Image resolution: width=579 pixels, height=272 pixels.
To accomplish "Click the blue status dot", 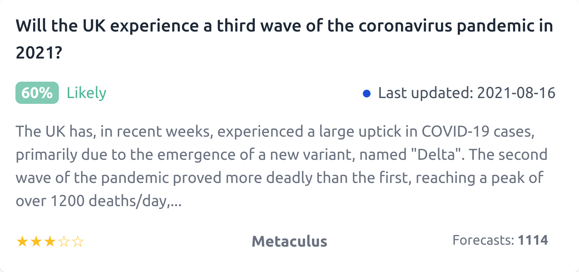I will point(366,94).
